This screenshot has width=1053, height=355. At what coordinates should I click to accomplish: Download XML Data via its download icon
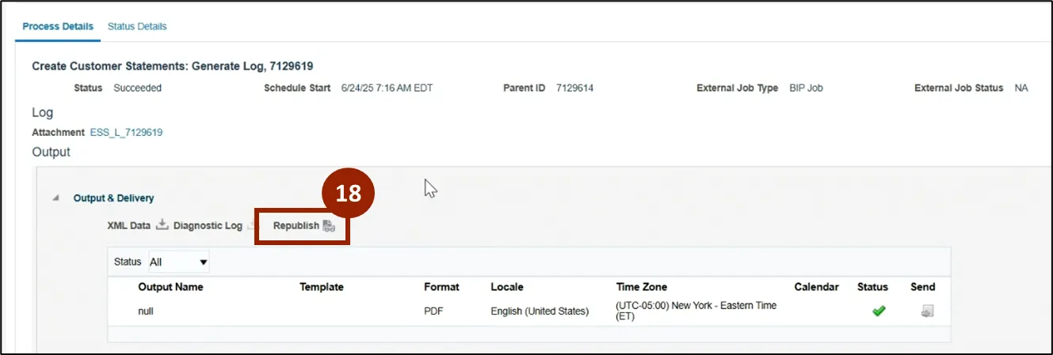[162, 225]
